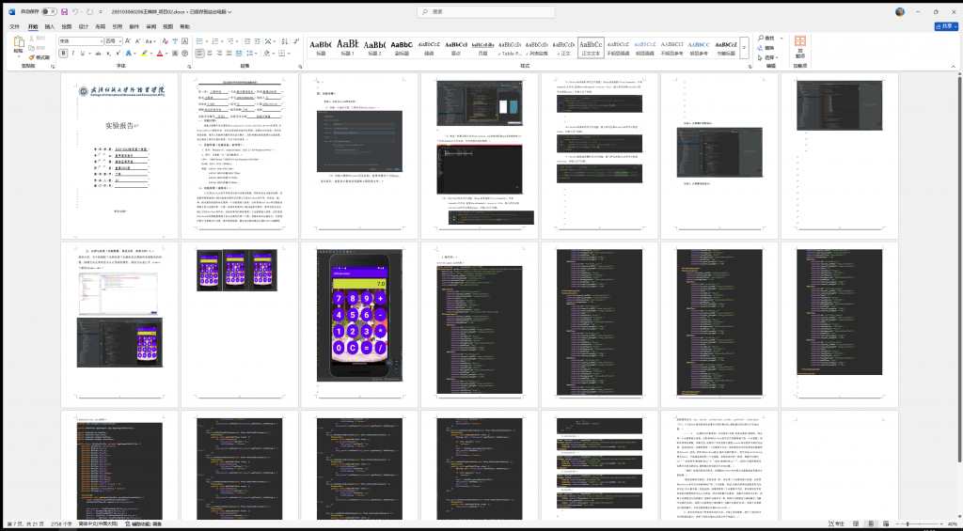Image resolution: width=963 pixels, height=531 pixels.
Task: Open the font size dropdown
Action: point(120,41)
